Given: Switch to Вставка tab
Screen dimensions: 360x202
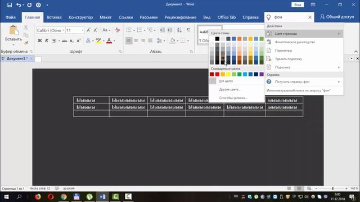Looking at the screenshot, I should [54, 17].
